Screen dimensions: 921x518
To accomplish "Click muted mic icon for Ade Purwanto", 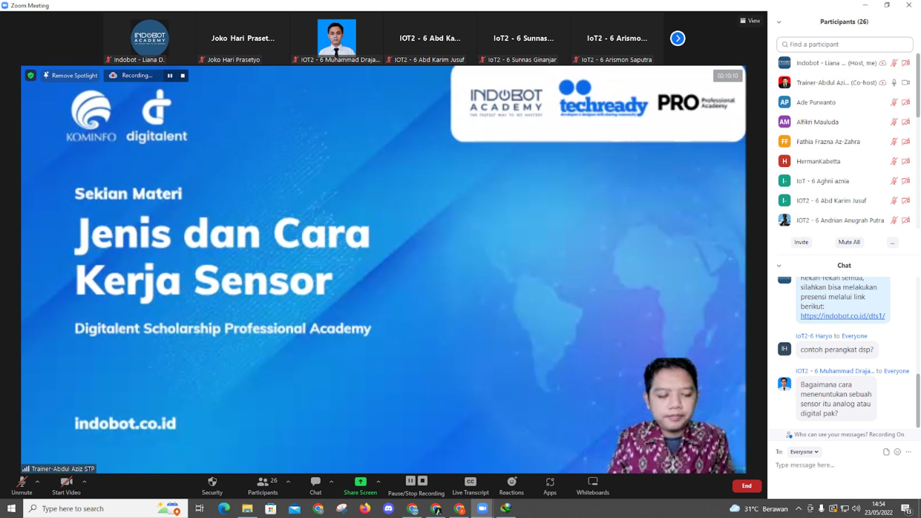I will click(x=894, y=102).
